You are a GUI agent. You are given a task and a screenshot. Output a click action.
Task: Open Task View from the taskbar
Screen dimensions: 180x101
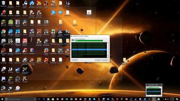39,99
